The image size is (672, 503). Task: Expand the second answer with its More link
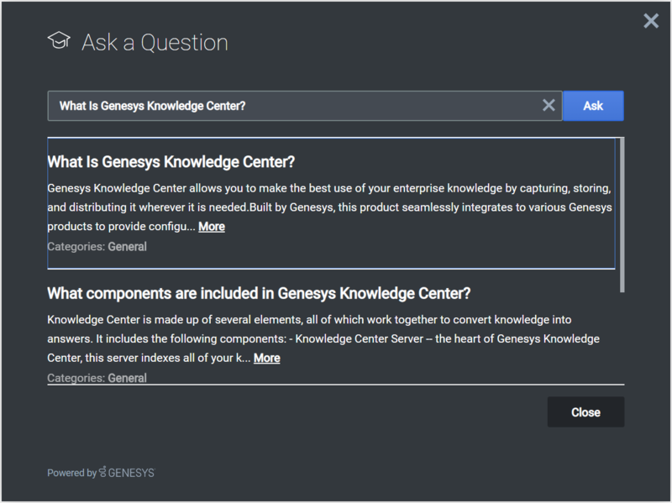click(x=265, y=357)
